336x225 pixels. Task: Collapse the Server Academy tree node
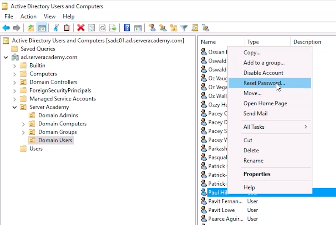pos(15,107)
